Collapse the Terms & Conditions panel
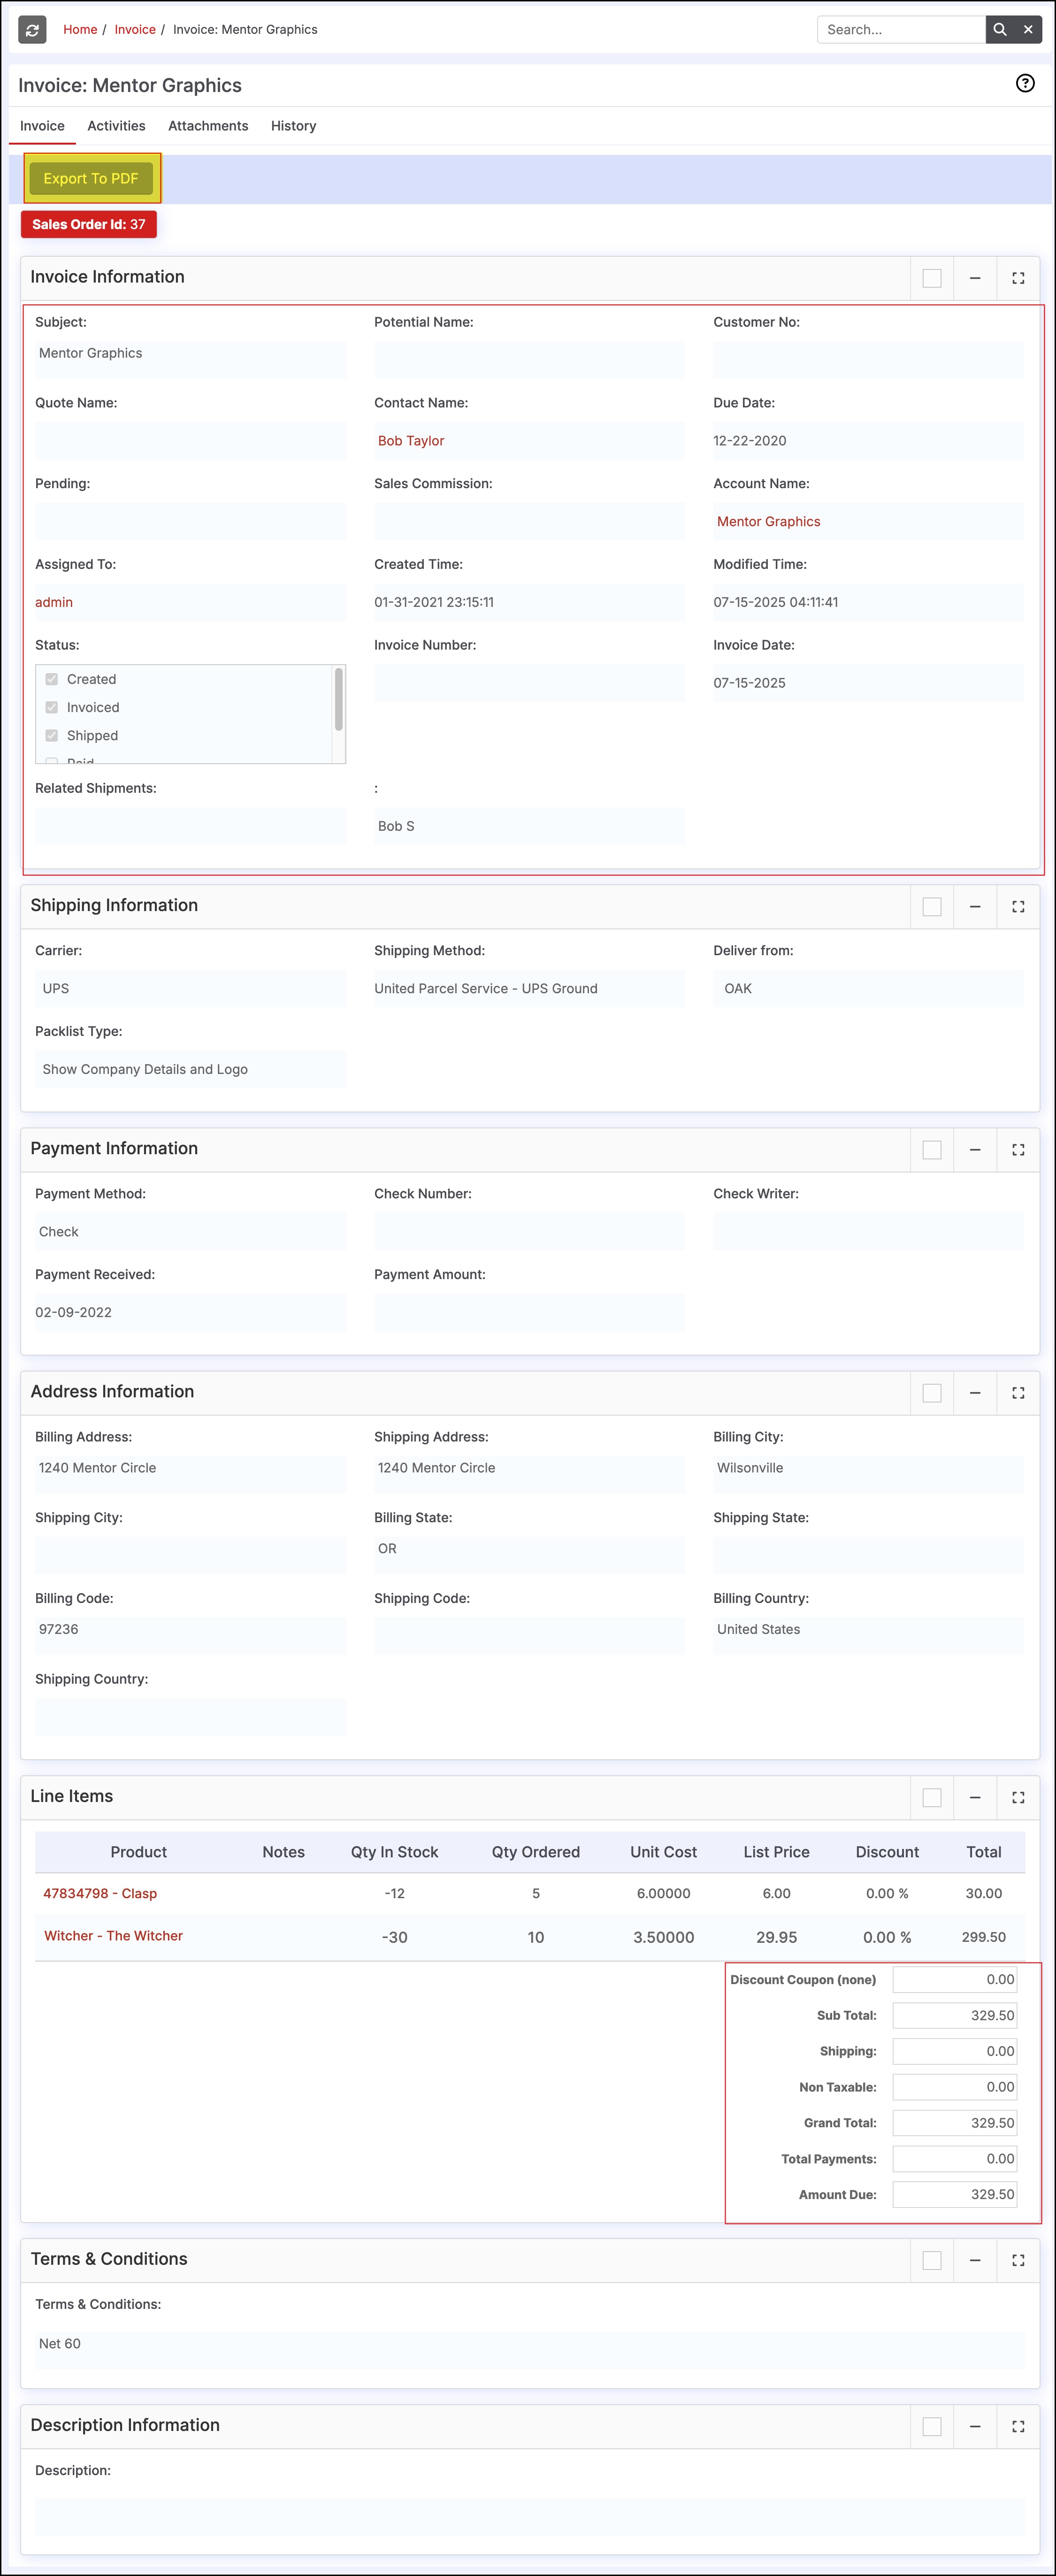Viewport: 1056px width, 2576px height. 975,2260
